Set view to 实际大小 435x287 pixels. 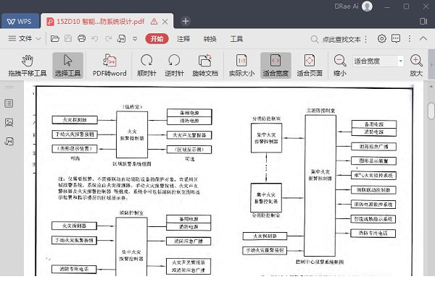click(x=241, y=66)
